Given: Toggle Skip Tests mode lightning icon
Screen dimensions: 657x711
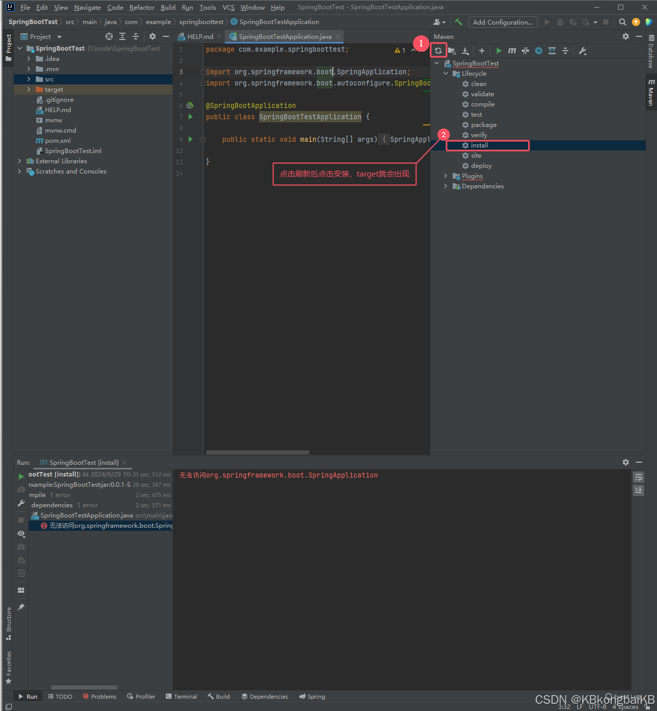Looking at the screenshot, I should click(539, 51).
